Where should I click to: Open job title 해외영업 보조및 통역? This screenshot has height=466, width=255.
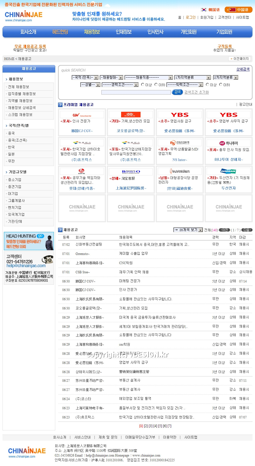tap(135, 398)
